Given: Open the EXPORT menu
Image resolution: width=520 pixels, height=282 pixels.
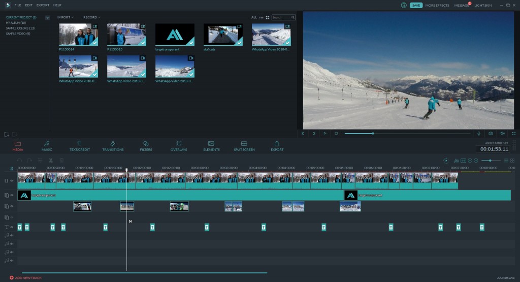Looking at the screenshot, I should (43, 5).
